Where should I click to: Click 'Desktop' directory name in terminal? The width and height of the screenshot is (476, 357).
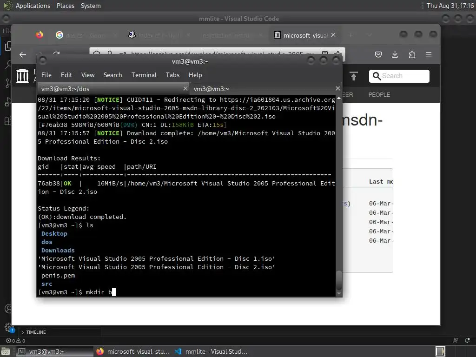tap(54, 233)
